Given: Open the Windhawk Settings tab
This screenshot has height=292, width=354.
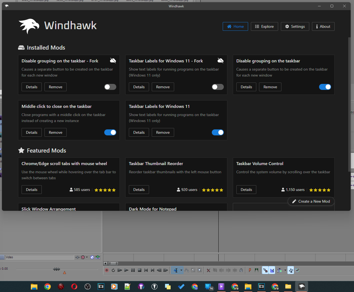Looking at the screenshot, I should pos(295,26).
